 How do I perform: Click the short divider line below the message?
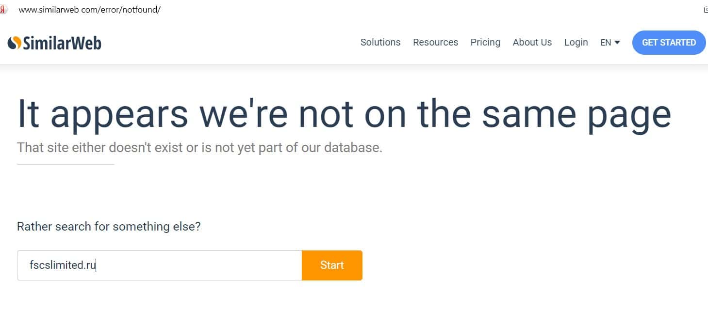(66, 164)
